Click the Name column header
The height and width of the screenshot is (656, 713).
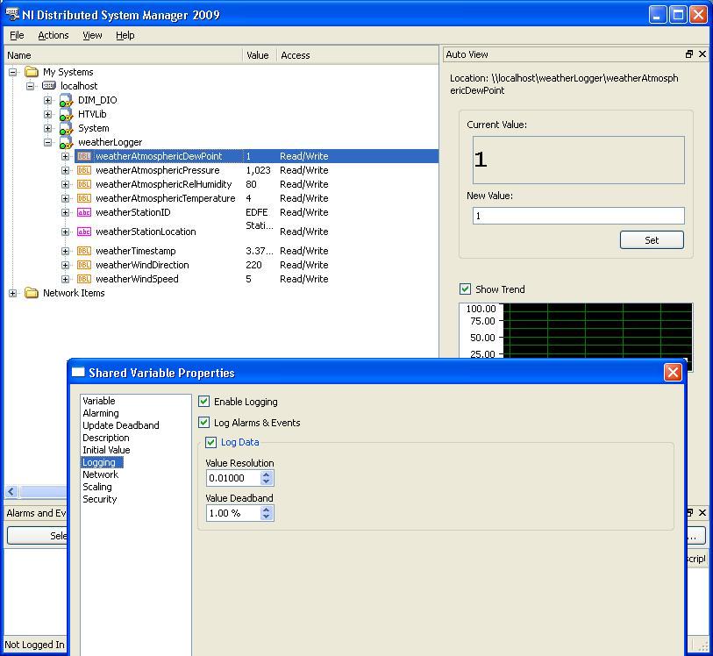(x=123, y=55)
